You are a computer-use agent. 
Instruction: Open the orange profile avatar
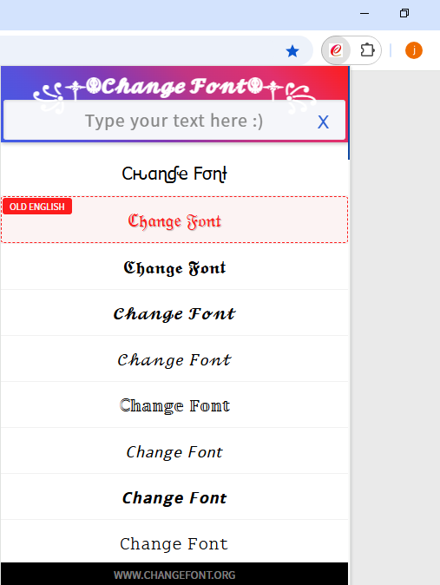click(x=413, y=50)
